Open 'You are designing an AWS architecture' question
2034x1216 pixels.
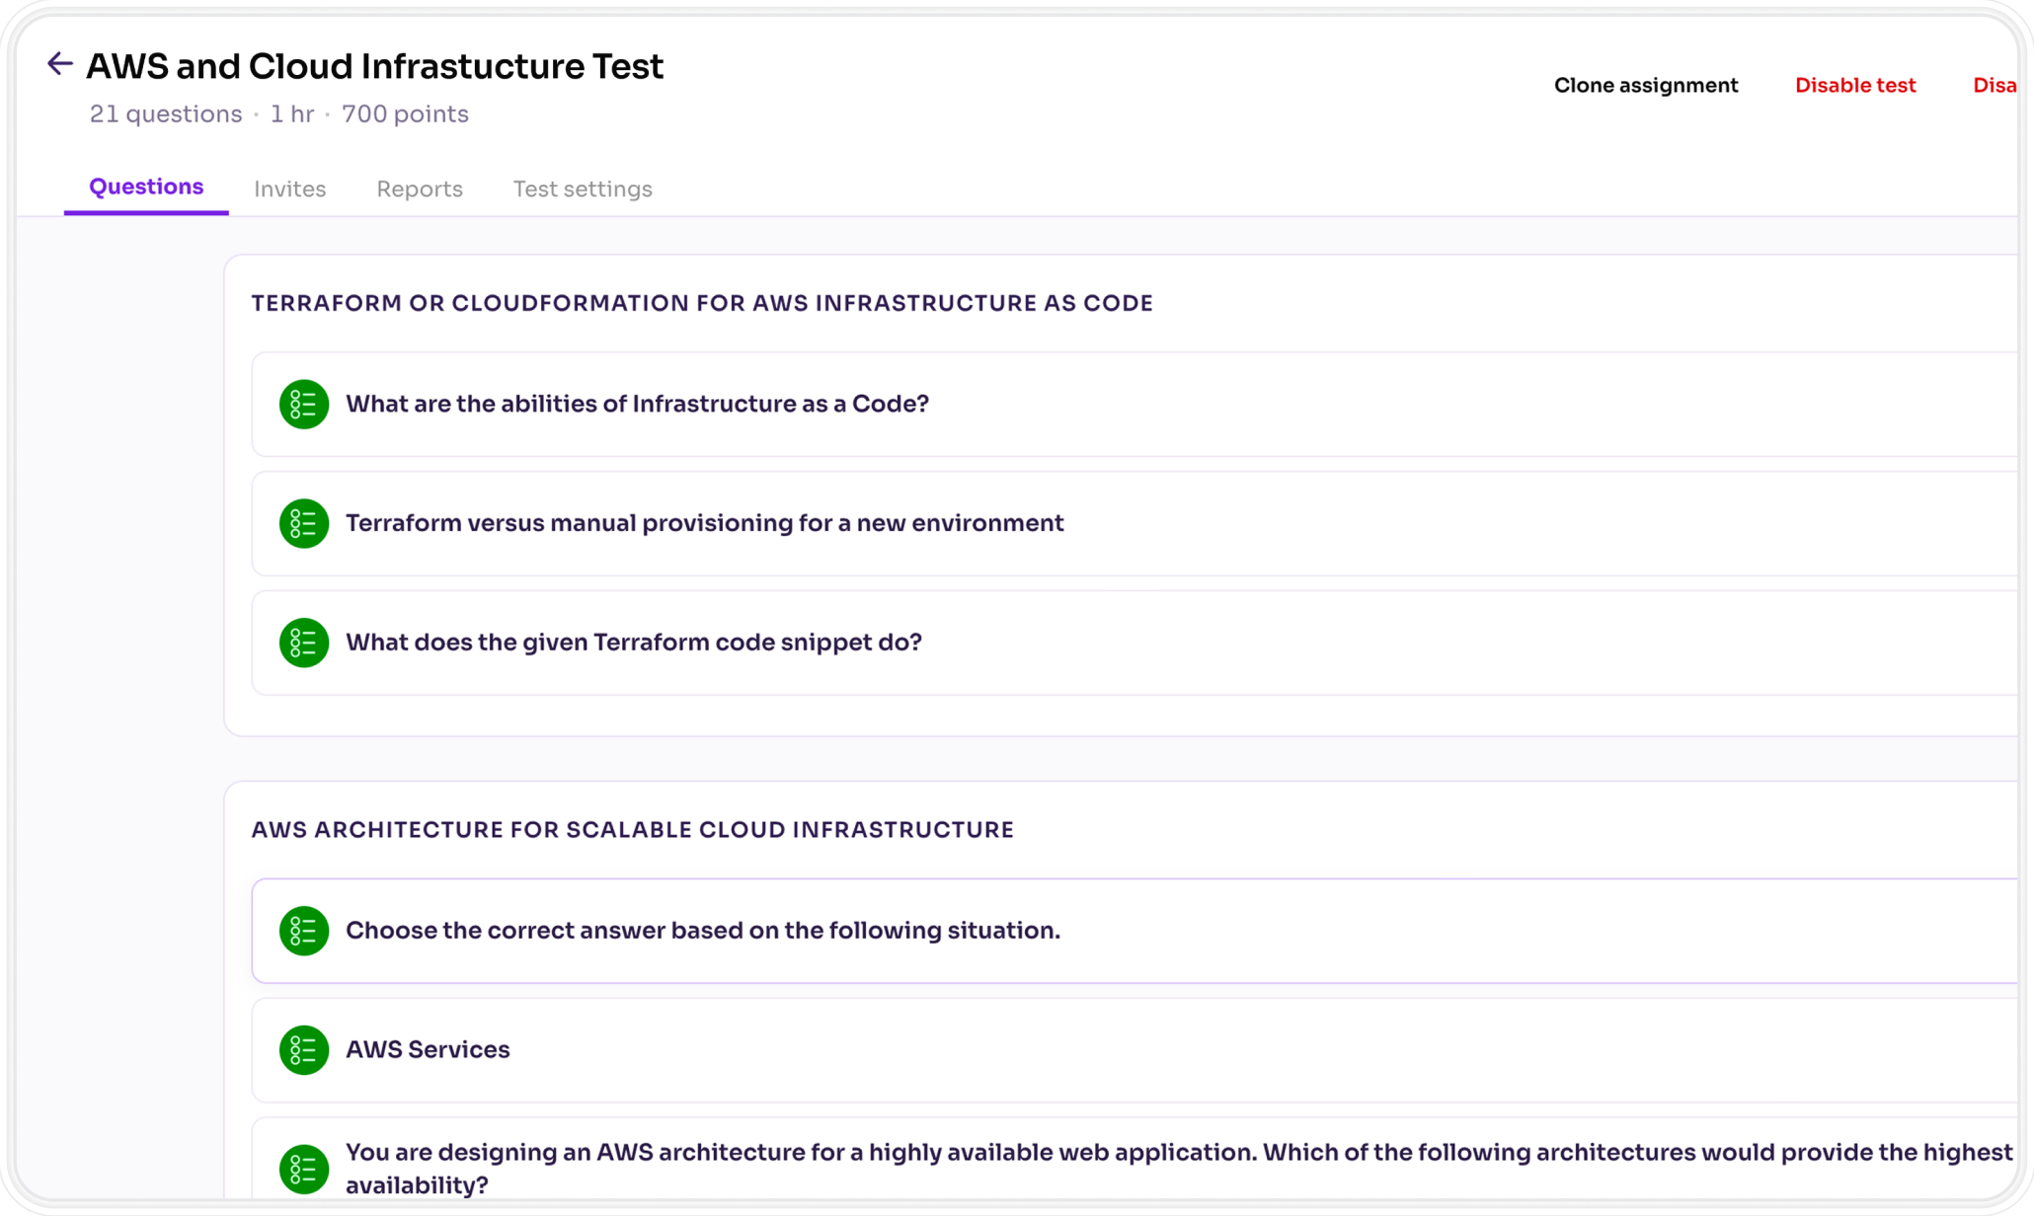[1135, 1159]
